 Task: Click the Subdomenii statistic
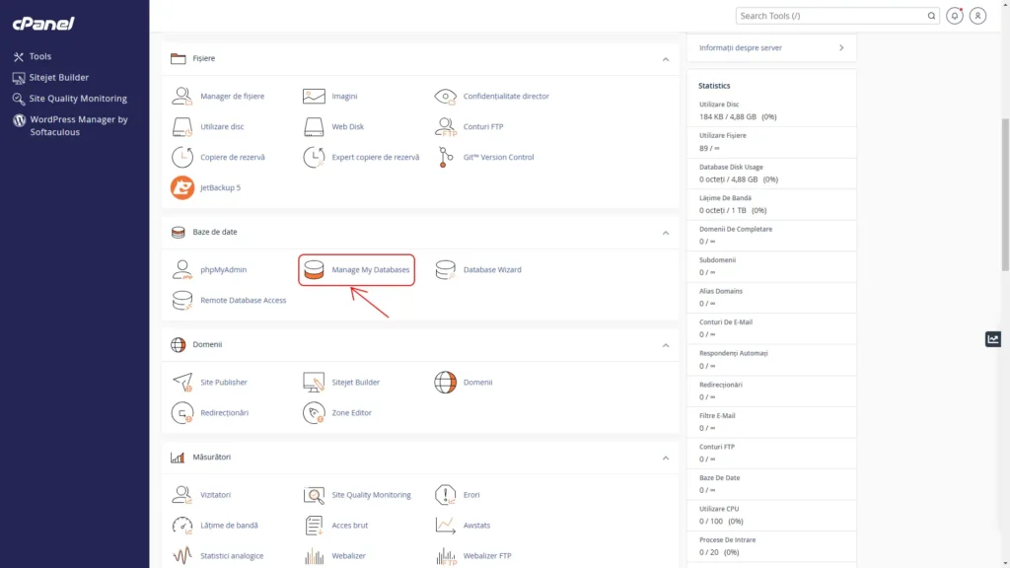pos(771,266)
